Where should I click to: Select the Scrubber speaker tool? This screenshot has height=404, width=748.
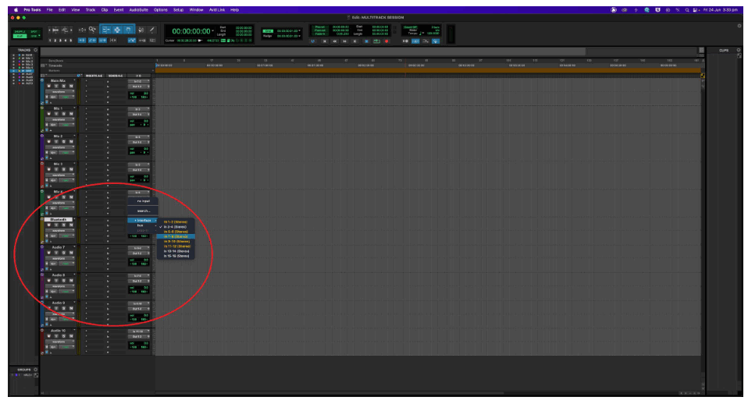[x=141, y=30]
